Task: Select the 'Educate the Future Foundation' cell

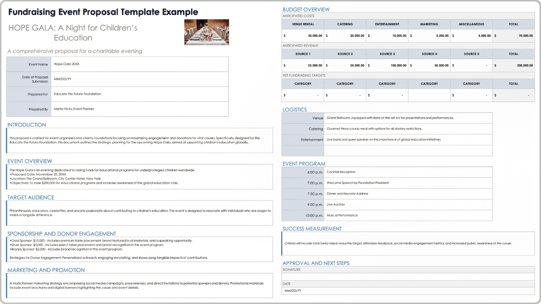Action: (x=139, y=94)
